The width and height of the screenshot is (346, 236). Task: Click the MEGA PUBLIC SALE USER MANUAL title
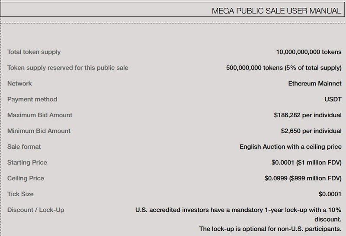[x=276, y=11]
